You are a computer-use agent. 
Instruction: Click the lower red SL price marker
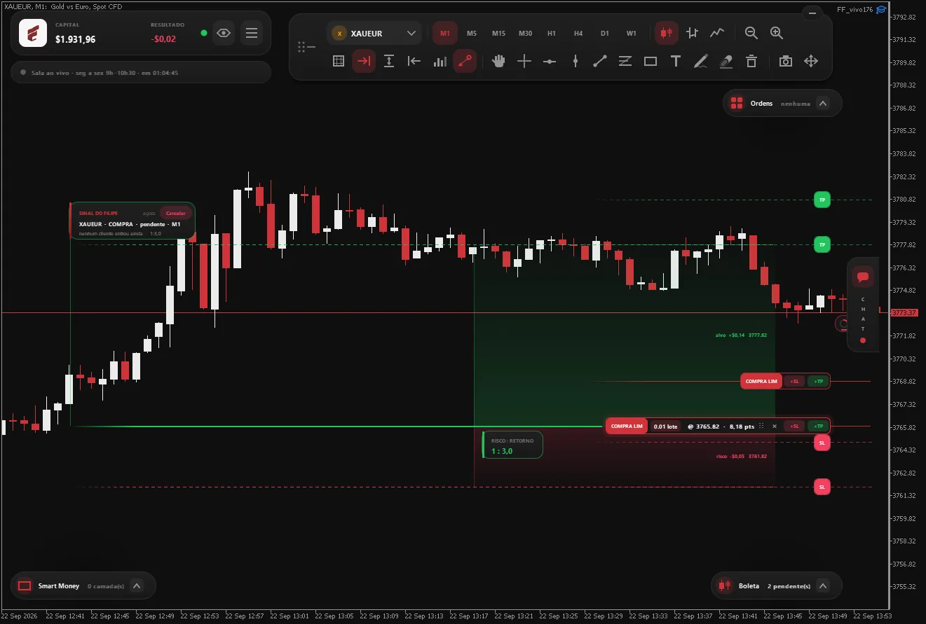pos(822,487)
